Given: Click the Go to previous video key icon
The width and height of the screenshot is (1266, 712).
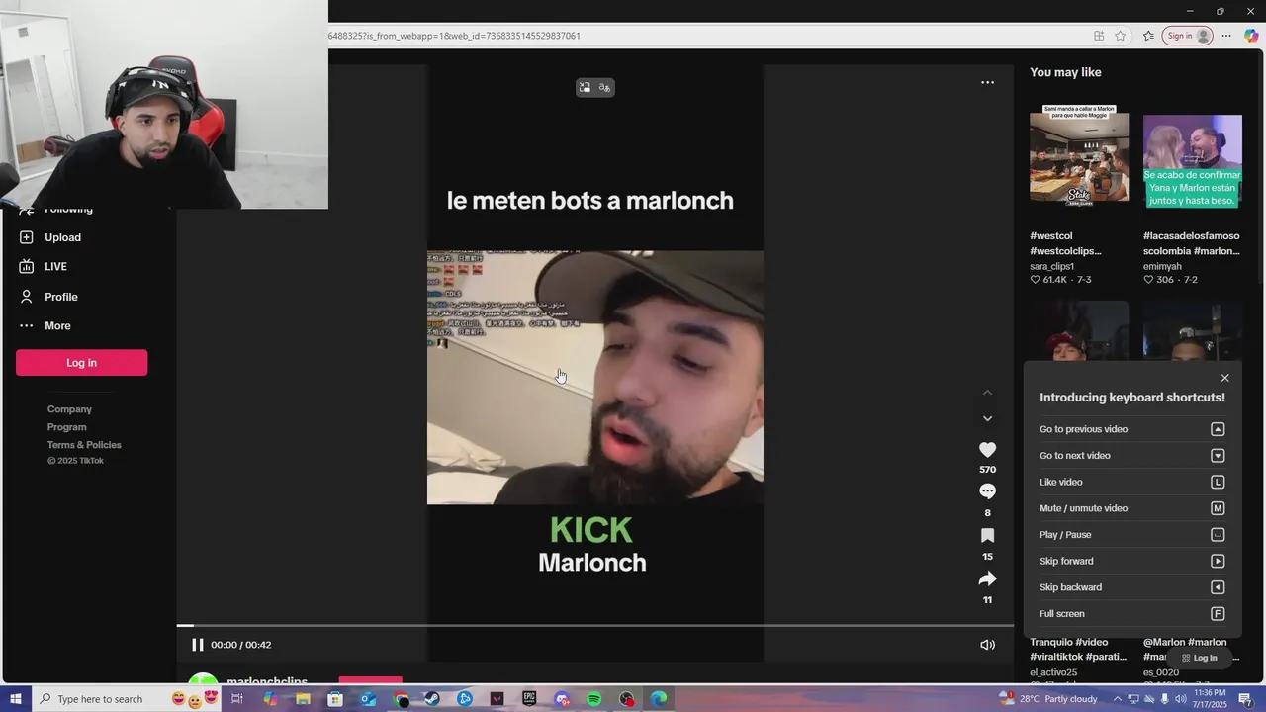Looking at the screenshot, I should coord(1218,429).
